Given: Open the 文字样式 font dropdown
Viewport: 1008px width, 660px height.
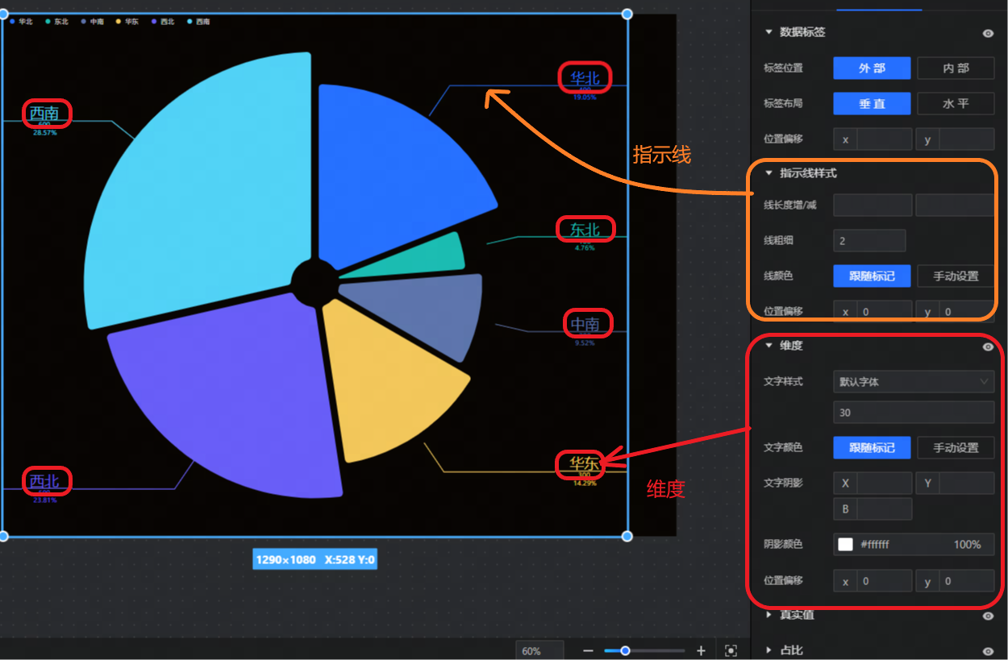Looking at the screenshot, I should click(913, 382).
